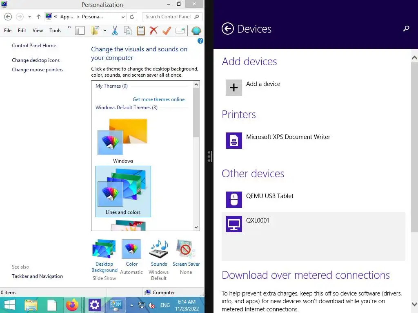Click the Cut scissors toolbar icon
Viewport: 418px width, 313px height.
coord(115,31)
